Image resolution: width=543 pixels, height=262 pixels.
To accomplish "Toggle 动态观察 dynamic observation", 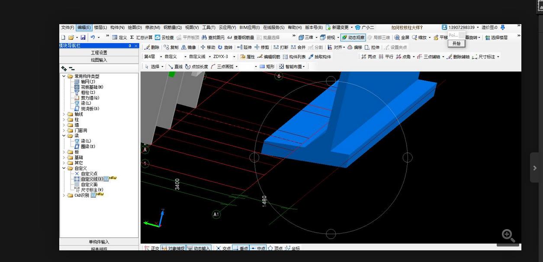I will click(x=353, y=38).
